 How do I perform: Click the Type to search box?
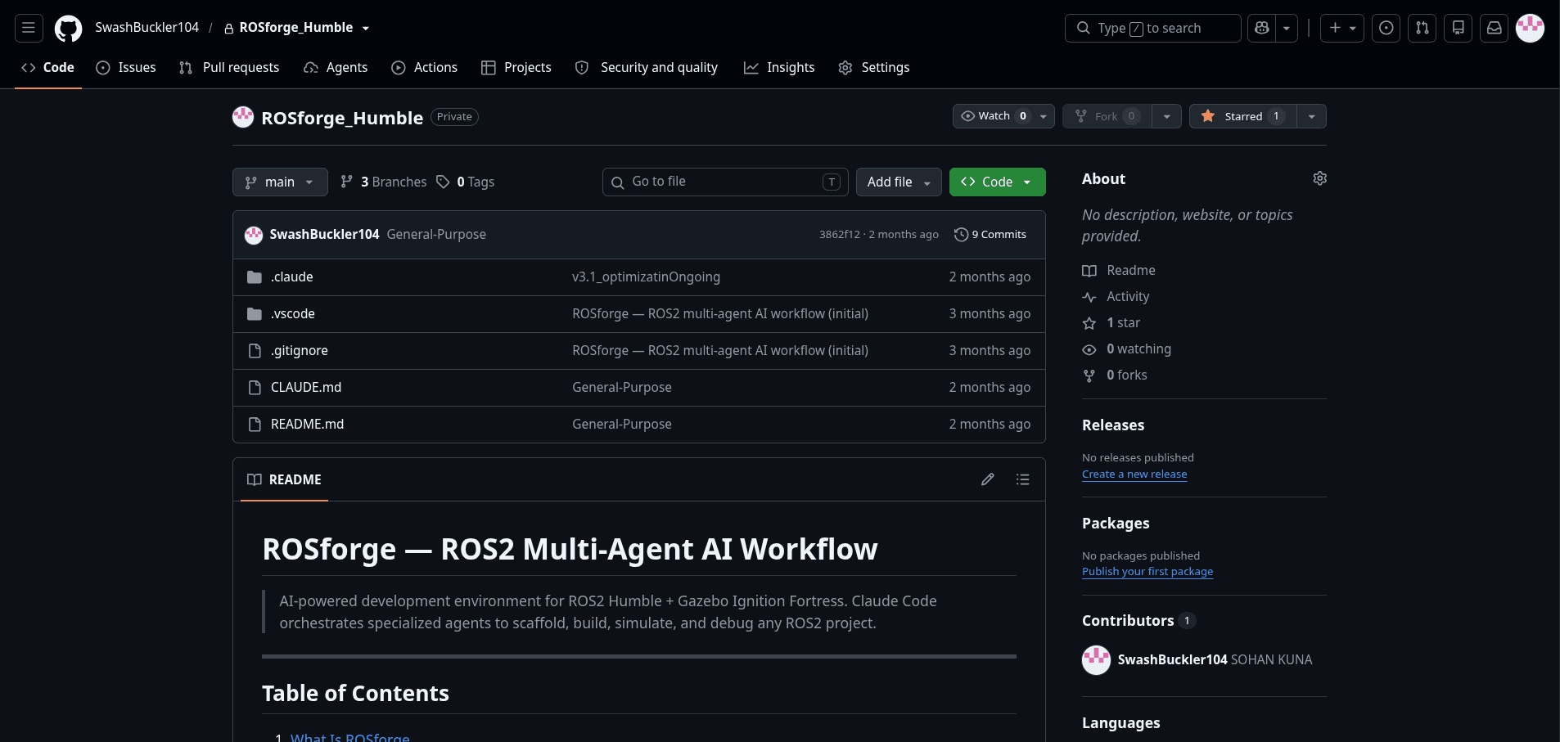click(x=1152, y=28)
